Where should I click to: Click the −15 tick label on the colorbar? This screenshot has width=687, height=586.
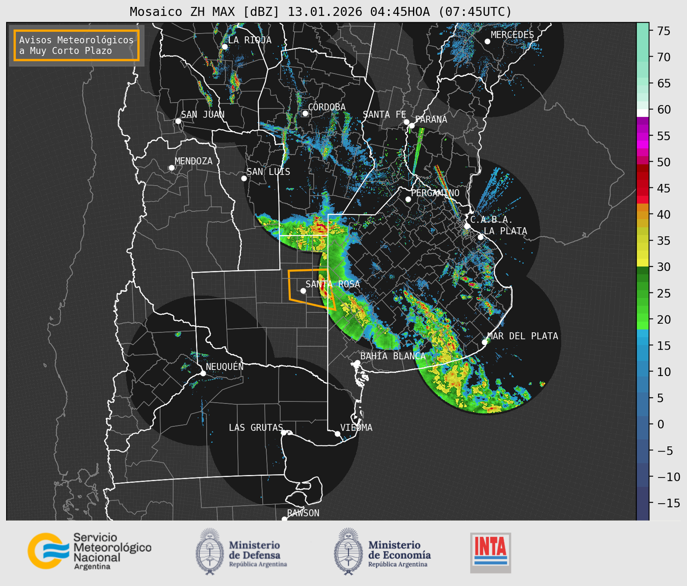[x=669, y=503]
